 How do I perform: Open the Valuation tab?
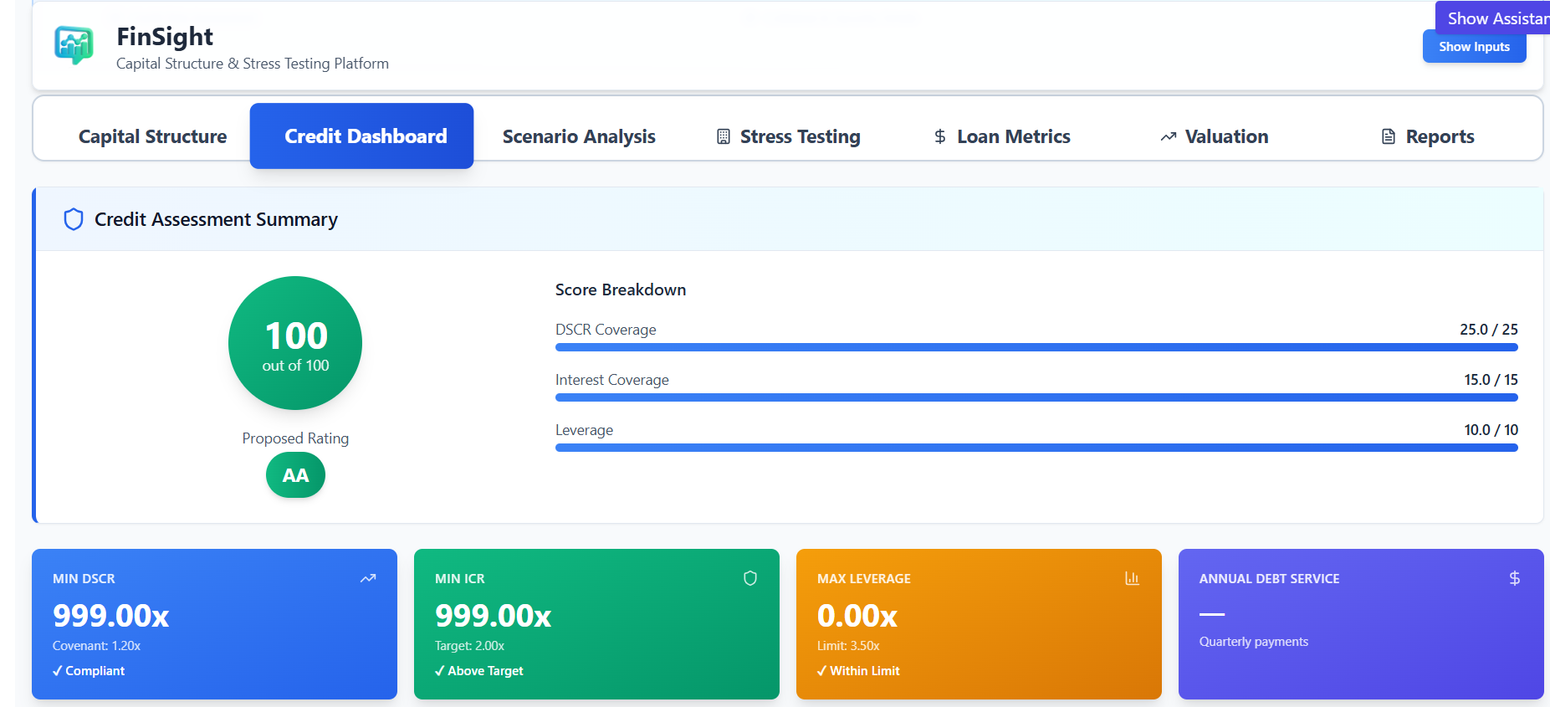click(x=1215, y=136)
